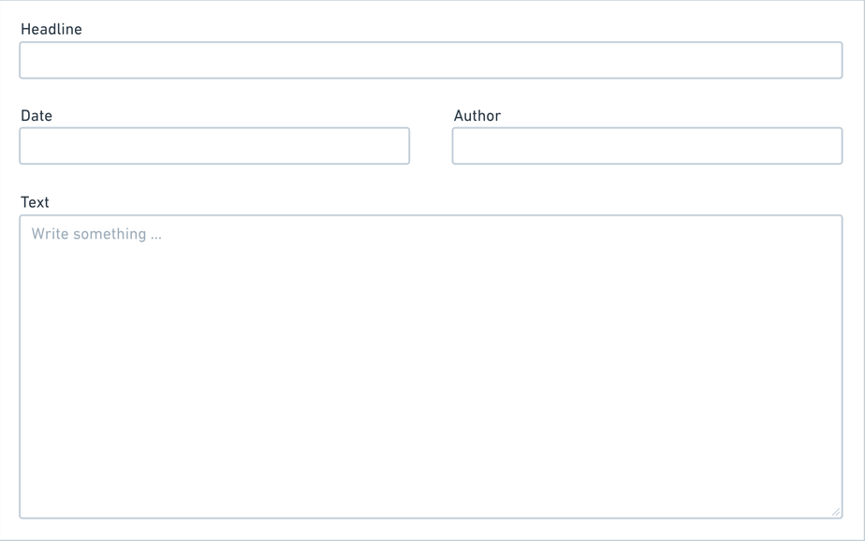Click the empty box under Date
The width and height of the screenshot is (865, 541).
point(214,146)
